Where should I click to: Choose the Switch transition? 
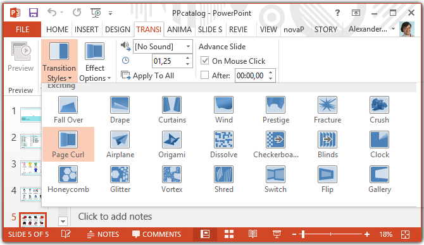click(x=276, y=179)
